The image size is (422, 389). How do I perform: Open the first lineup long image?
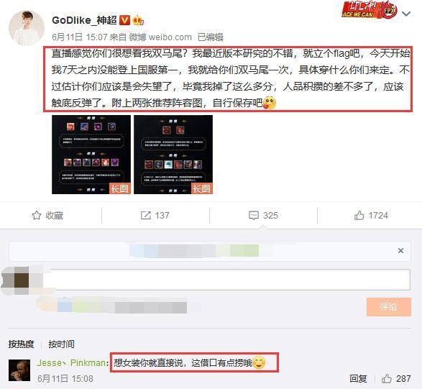91,155
